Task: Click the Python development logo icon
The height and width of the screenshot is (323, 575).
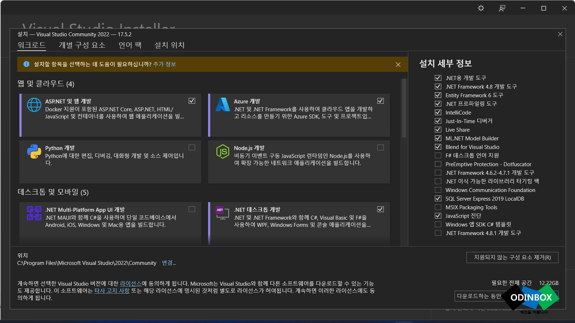Action: click(x=34, y=151)
